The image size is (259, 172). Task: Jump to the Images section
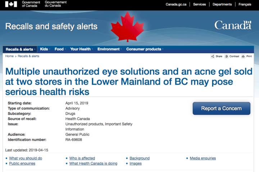136,163
